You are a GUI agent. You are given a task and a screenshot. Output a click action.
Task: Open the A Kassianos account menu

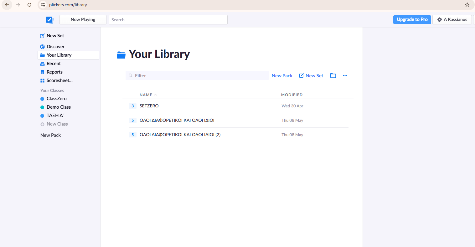(452, 20)
